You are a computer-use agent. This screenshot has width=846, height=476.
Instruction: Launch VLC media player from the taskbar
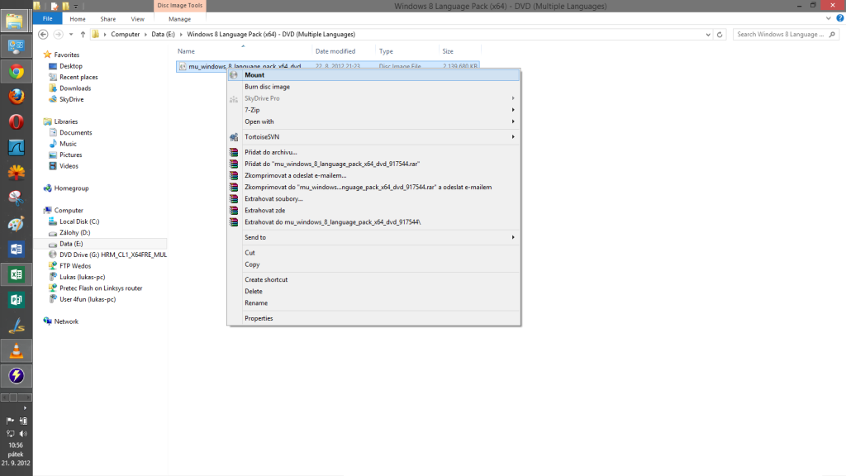pos(17,350)
